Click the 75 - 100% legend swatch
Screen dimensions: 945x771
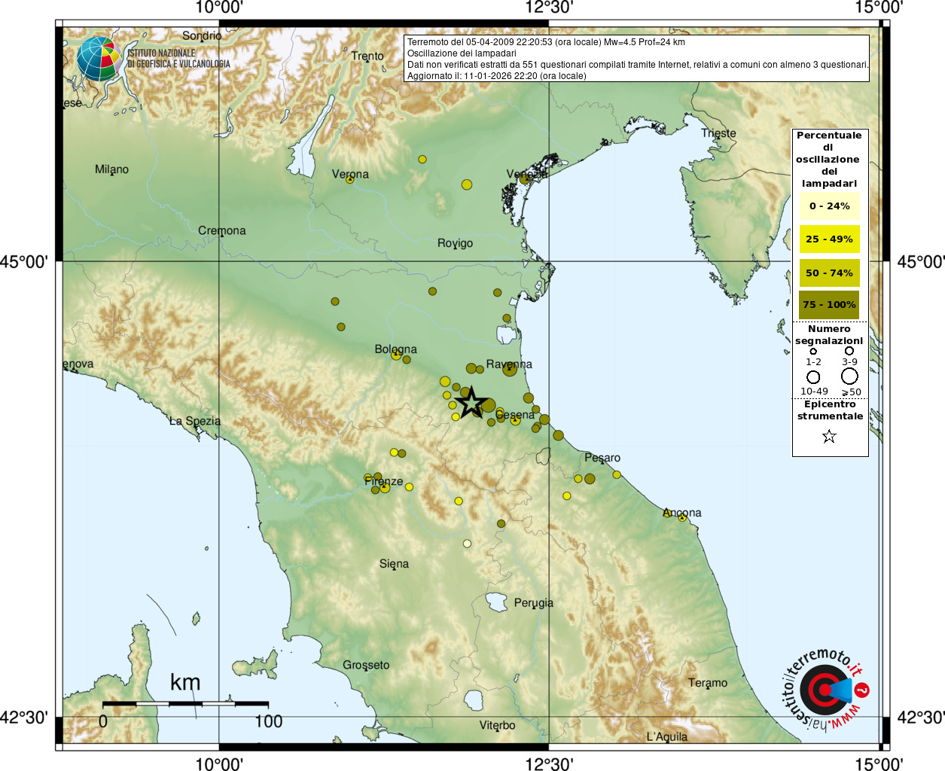tap(829, 305)
